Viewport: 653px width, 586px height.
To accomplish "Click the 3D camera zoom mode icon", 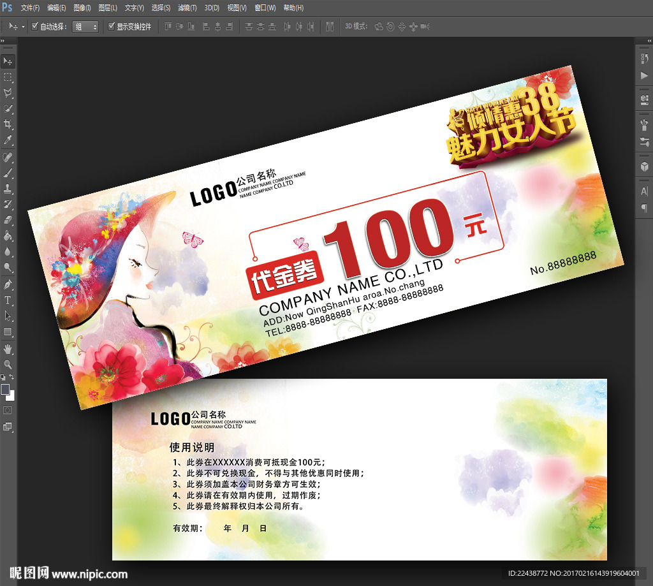I will [x=425, y=27].
